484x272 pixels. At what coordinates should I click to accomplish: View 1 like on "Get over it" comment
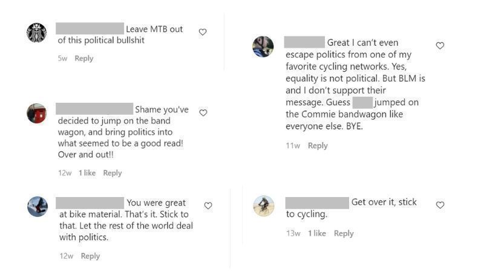(317, 233)
